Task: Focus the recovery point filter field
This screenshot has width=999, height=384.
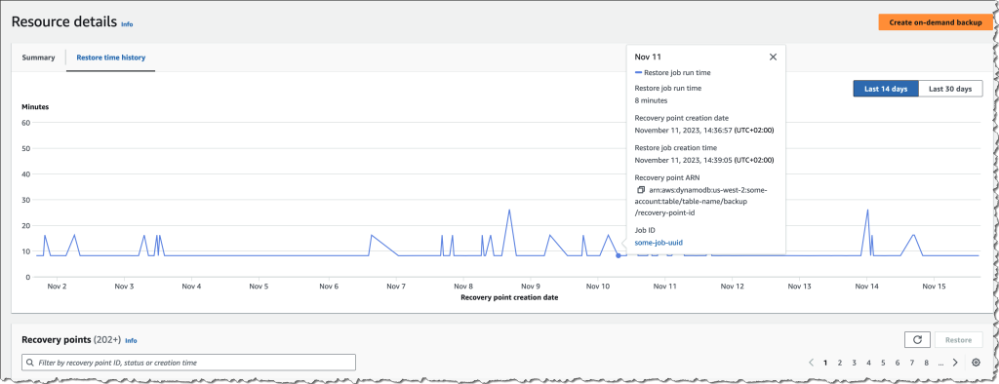Action: (x=188, y=363)
